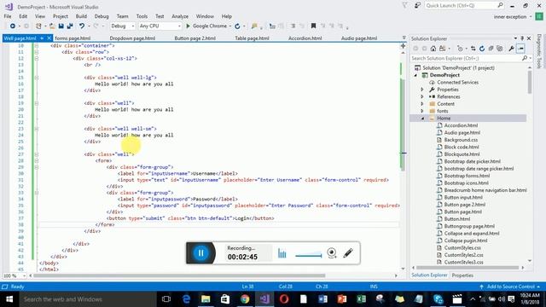This screenshot has height=307, width=546.
Task: Open the File menu
Action: click(8, 16)
